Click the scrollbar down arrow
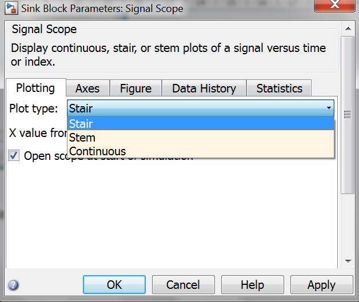The image size is (359, 302). (348, 261)
